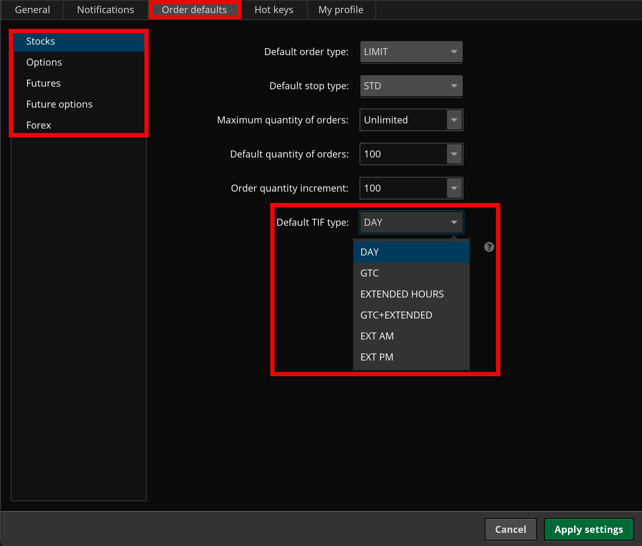Image resolution: width=642 pixels, height=546 pixels.
Task: Open the Notifications tab
Action: click(x=105, y=10)
